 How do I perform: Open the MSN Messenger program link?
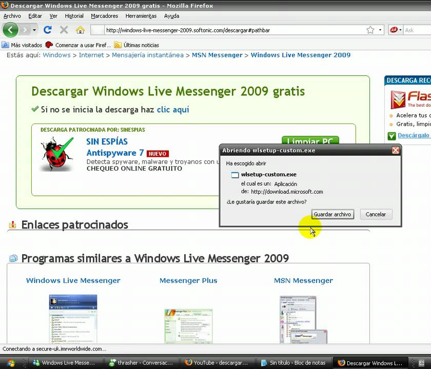pyautogui.click(x=303, y=280)
